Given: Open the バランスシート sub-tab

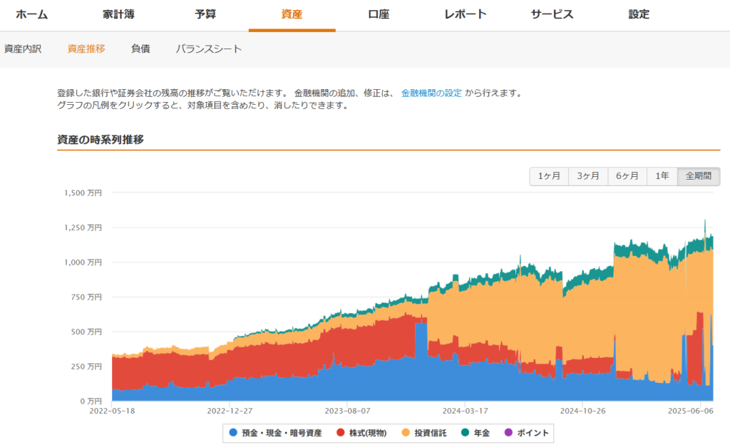Looking at the screenshot, I should point(209,49).
